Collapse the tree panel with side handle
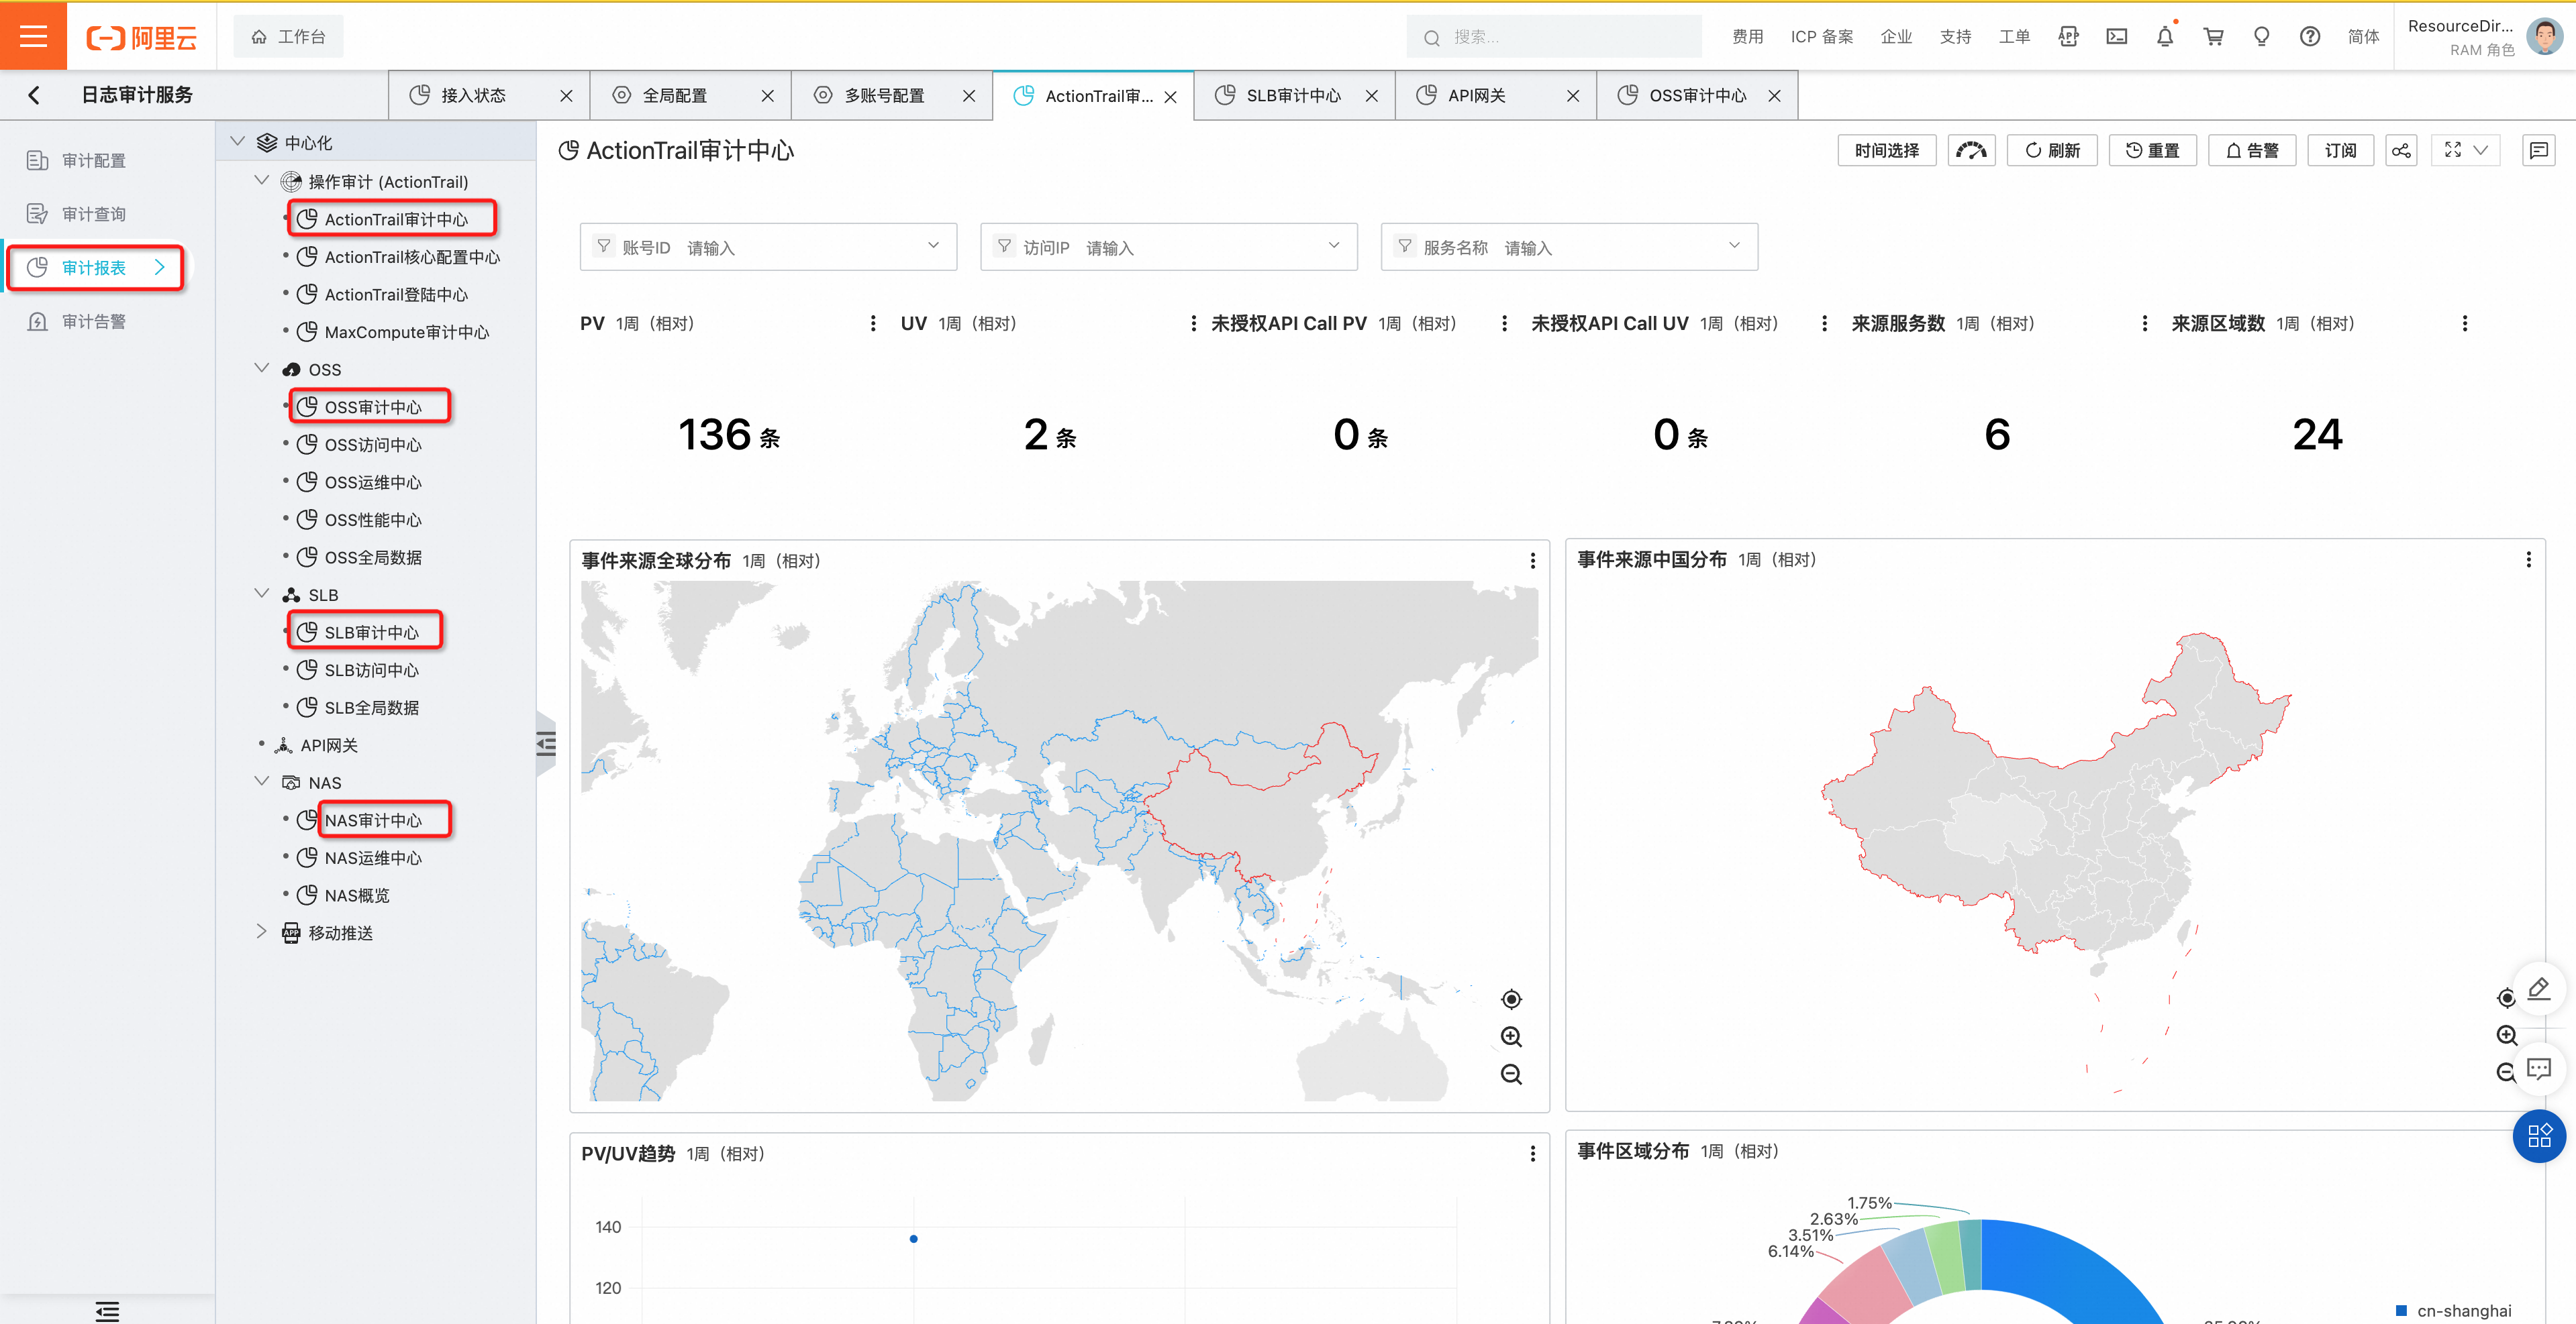Viewport: 2576px width, 1324px height. pos(546,744)
